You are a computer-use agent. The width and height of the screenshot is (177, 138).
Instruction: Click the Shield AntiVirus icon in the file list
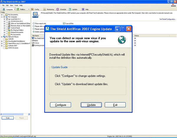(33, 38)
